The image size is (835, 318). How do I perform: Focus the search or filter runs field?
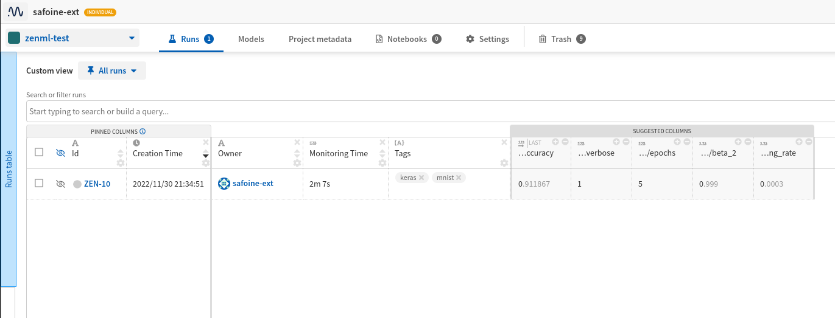coord(426,112)
